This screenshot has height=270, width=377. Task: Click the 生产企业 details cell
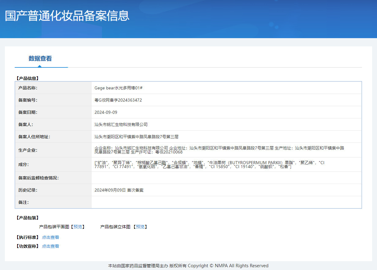point(226,150)
